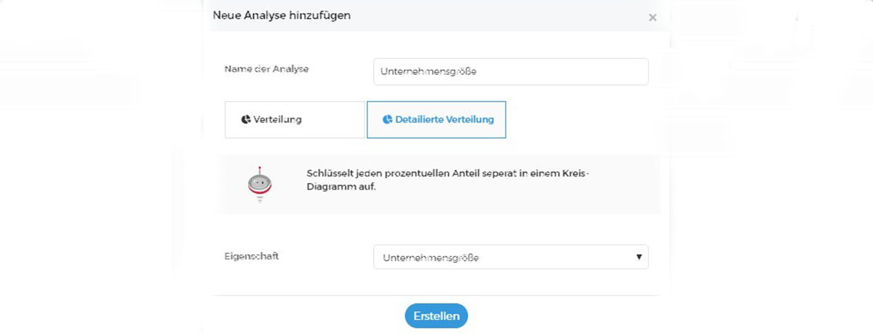Click Unternehmensgröße text in name field
873x334 pixels.
pyautogui.click(x=428, y=72)
